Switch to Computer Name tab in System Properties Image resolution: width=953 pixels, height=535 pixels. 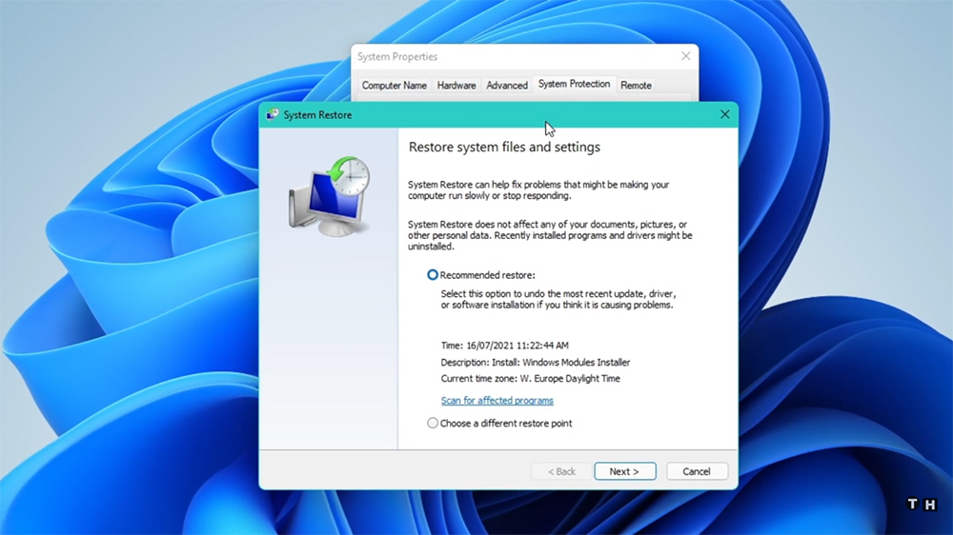pyautogui.click(x=395, y=86)
